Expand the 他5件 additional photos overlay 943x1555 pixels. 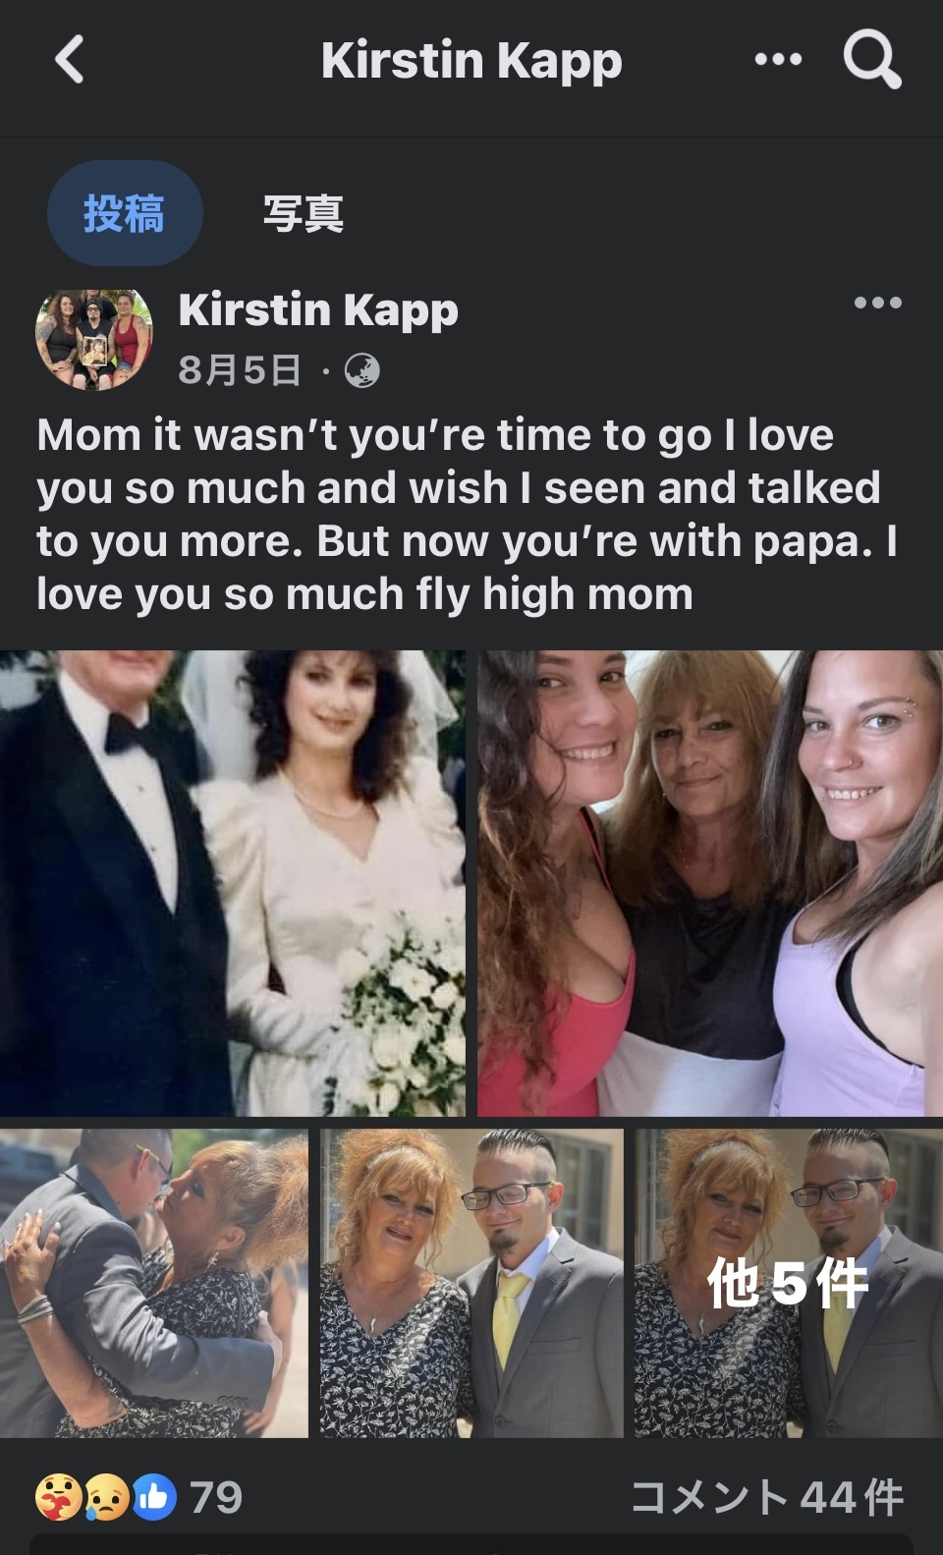coord(788,1283)
